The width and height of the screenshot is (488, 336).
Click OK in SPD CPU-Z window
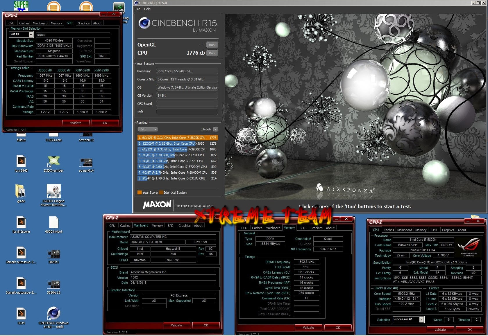105,123
